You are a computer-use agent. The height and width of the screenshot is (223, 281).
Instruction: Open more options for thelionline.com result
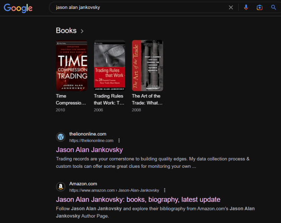pos(119,140)
